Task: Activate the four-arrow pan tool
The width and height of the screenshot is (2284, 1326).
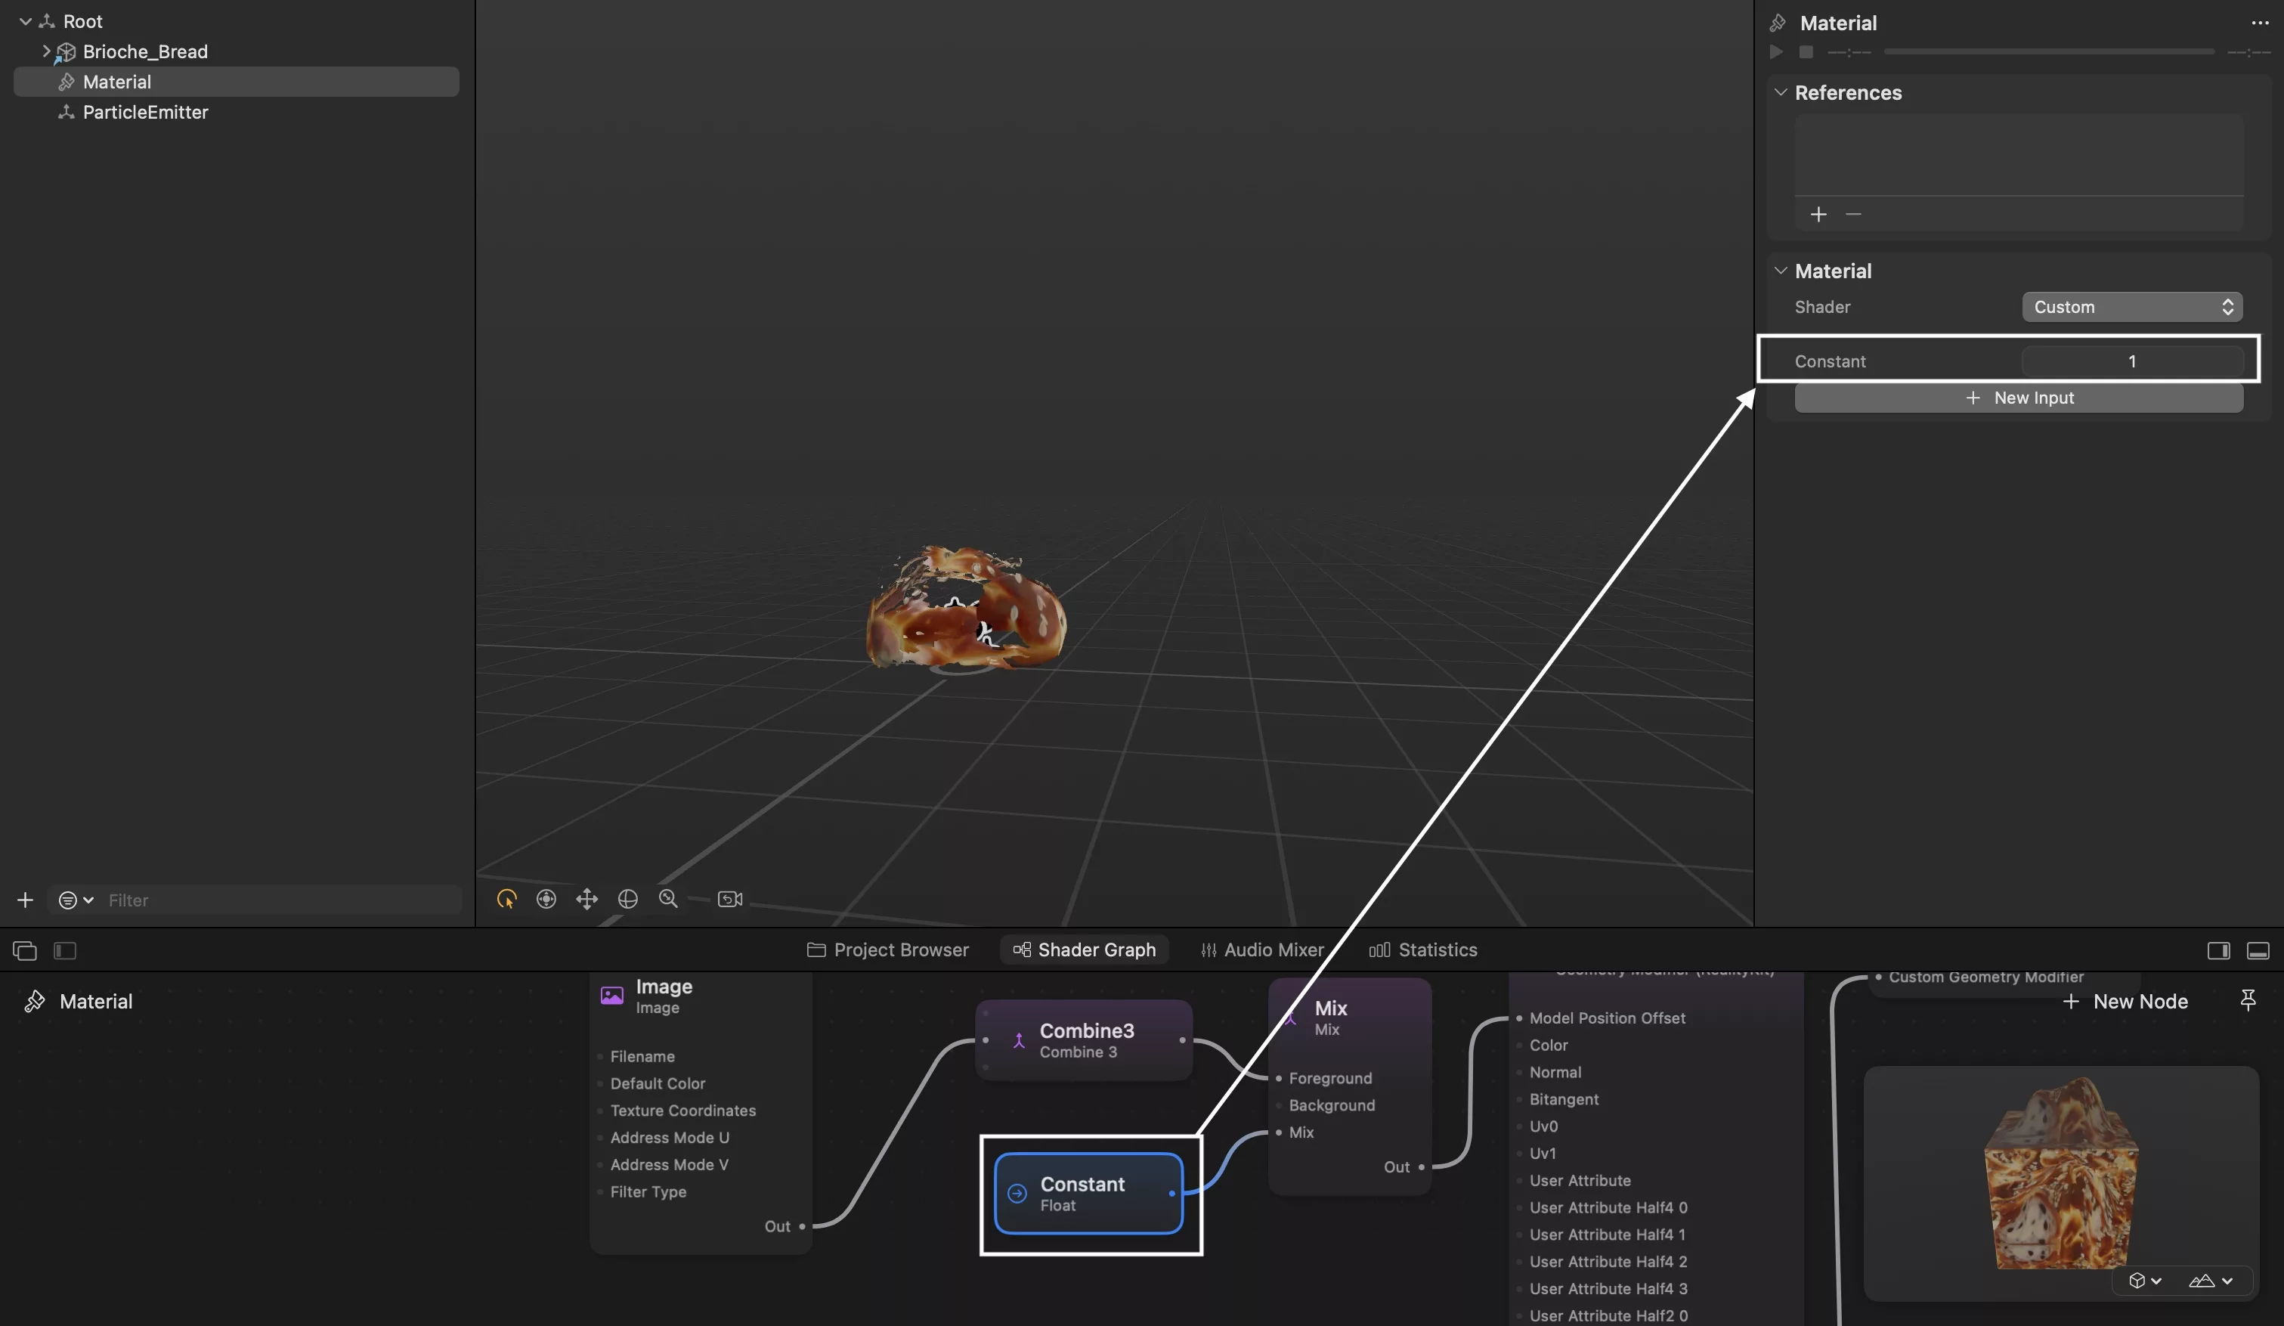Action: click(587, 899)
